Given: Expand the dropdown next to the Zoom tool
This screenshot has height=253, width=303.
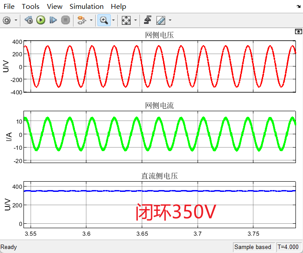Looking at the screenshot, I should pos(113,20).
